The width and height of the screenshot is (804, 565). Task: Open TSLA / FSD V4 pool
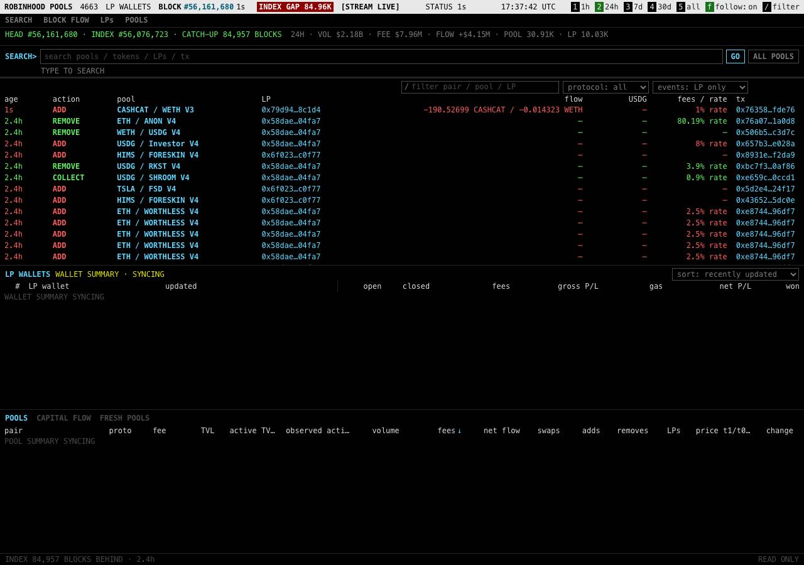(146, 189)
